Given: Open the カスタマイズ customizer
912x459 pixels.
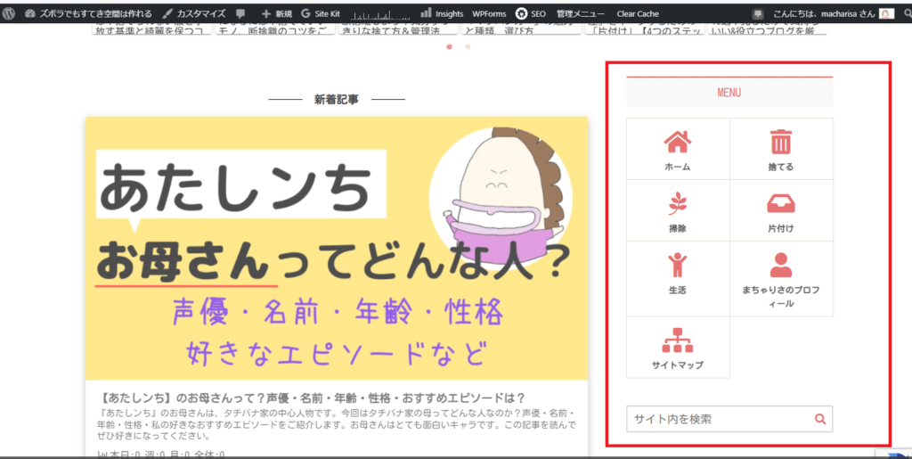Looking at the screenshot, I should (x=194, y=14).
